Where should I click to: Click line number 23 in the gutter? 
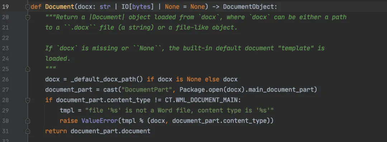click(x=5, y=48)
